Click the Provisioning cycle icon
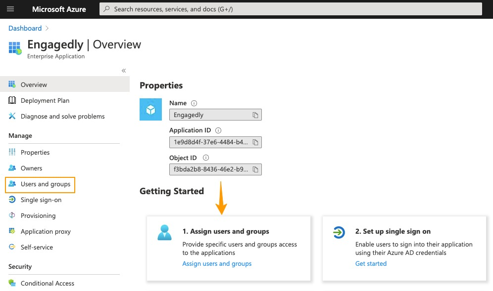 tap(12, 215)
